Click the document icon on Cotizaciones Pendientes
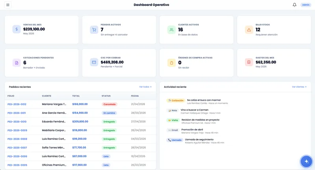Image resolution: width=315 pixels, height=170 pixels. point(17,63)
